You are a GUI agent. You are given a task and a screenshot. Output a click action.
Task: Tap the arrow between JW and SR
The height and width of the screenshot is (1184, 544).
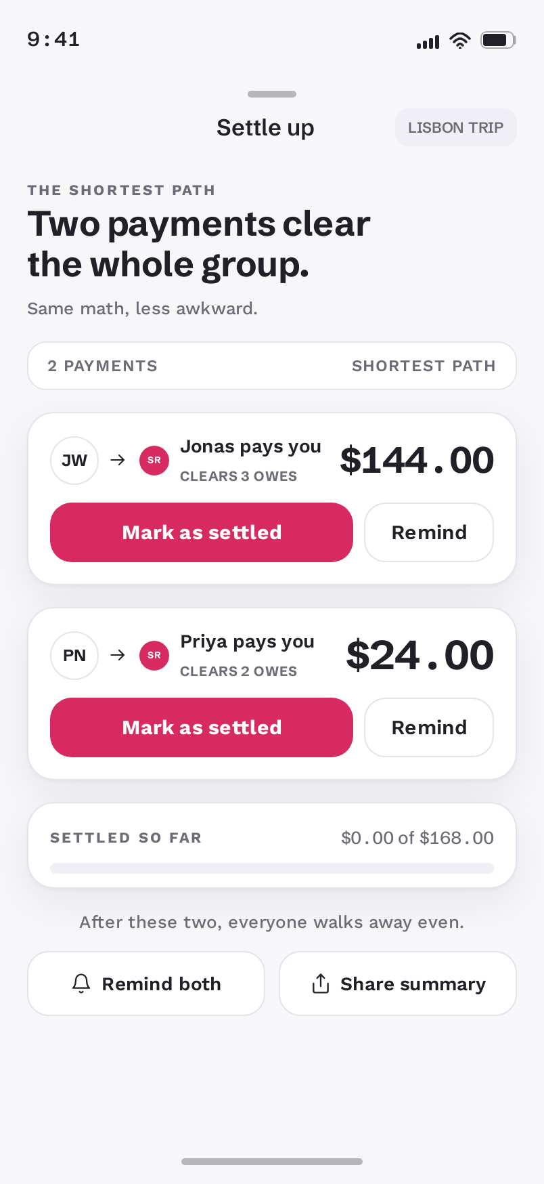(x=118, y=460)
